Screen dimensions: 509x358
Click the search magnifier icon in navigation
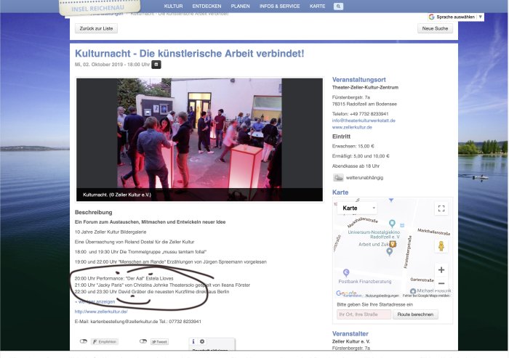tap(338, 6)
